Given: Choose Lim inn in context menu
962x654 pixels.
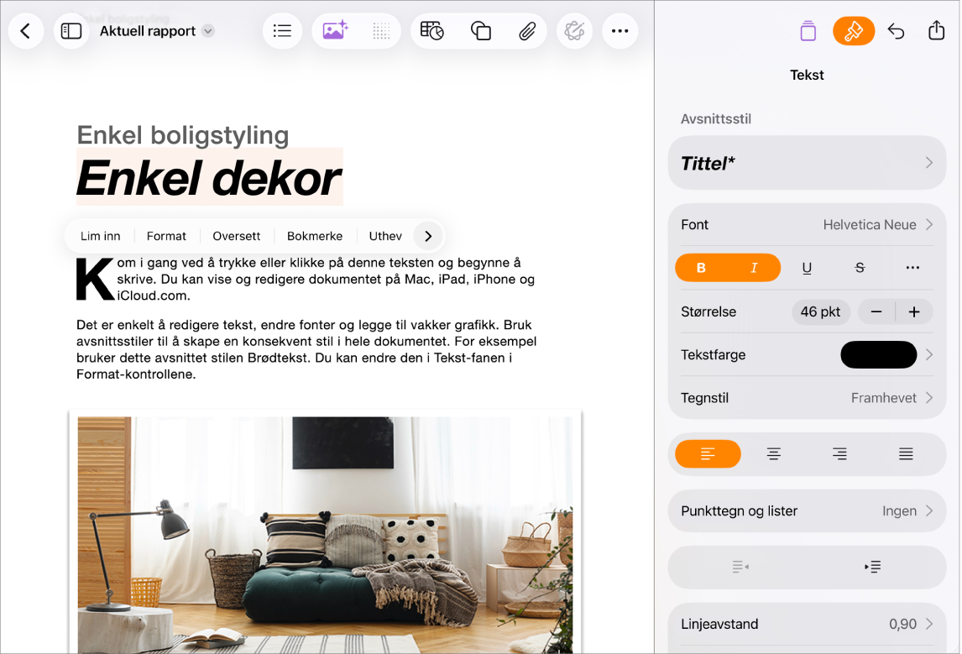Looking at the screenshot, I should [x=101, y=236].
